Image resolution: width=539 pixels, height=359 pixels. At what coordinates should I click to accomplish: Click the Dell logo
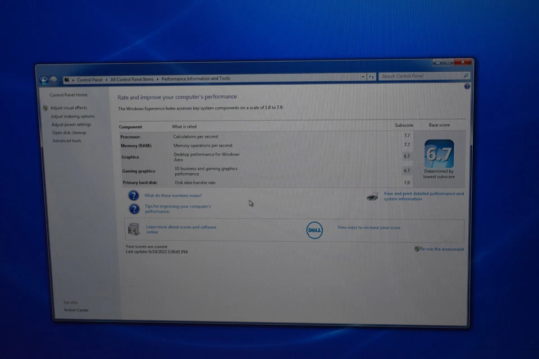coord(314,230)
